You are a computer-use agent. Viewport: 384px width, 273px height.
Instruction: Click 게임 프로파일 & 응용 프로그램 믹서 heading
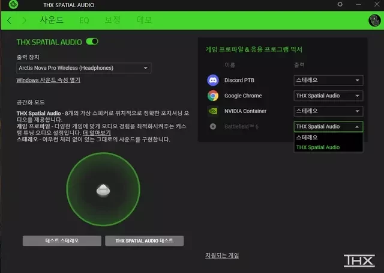pyautogui.click(x=254, y=49)
